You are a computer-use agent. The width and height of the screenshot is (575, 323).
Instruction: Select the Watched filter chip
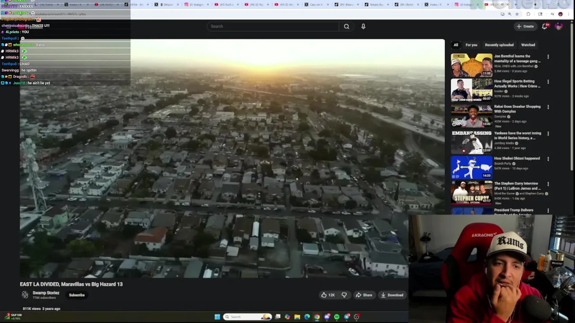[528, 45]
